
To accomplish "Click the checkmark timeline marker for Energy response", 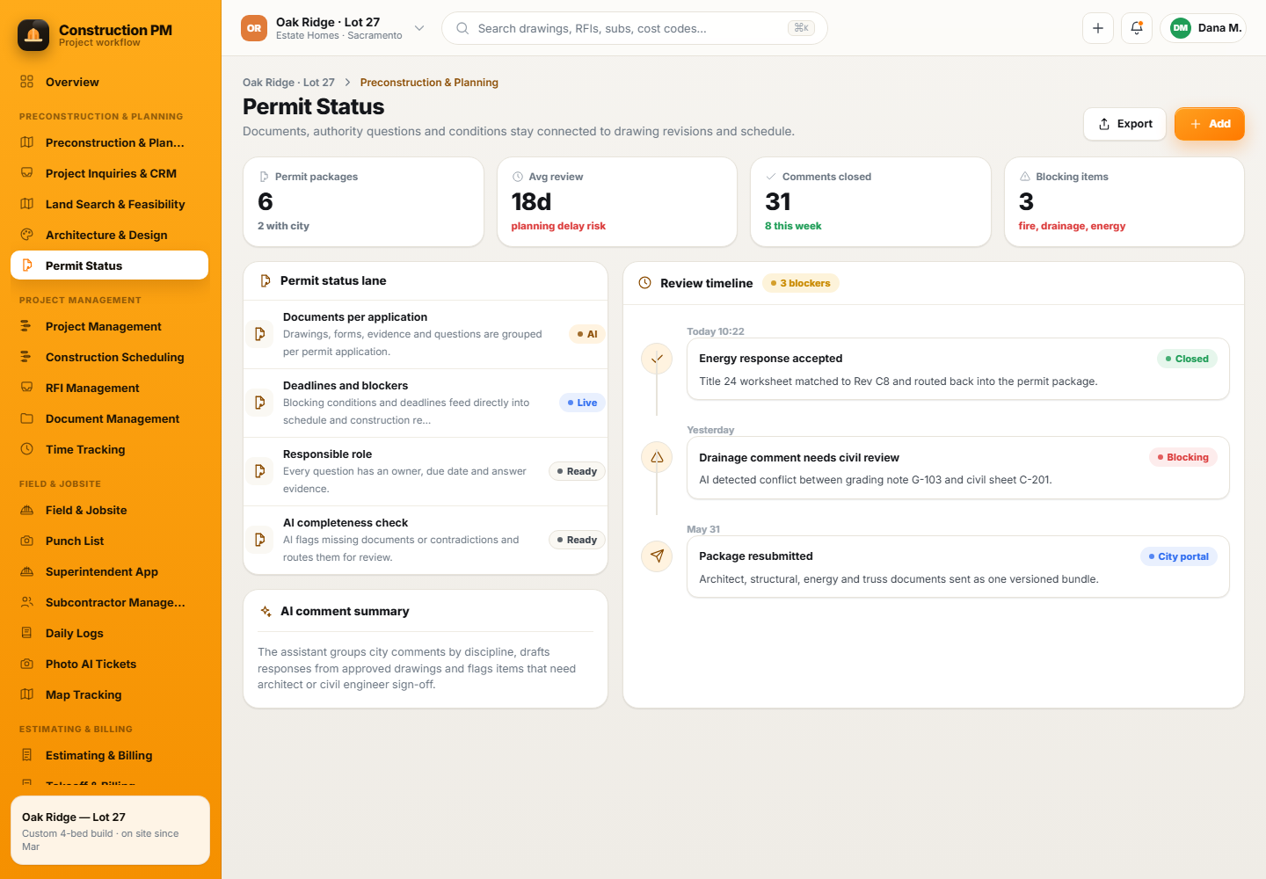I will coord(657,359).
